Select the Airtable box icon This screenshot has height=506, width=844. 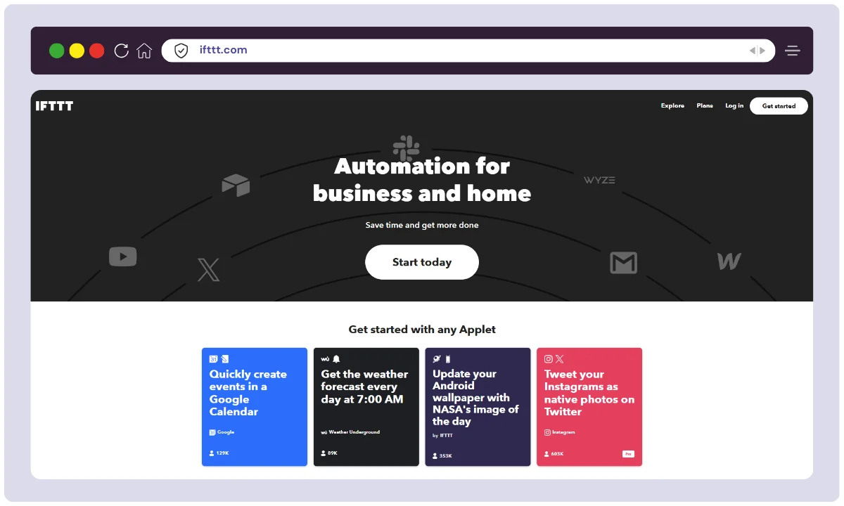(x=236, y=185)
